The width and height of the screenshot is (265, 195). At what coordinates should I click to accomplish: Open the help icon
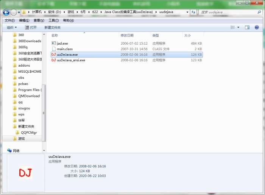point(257,27)
